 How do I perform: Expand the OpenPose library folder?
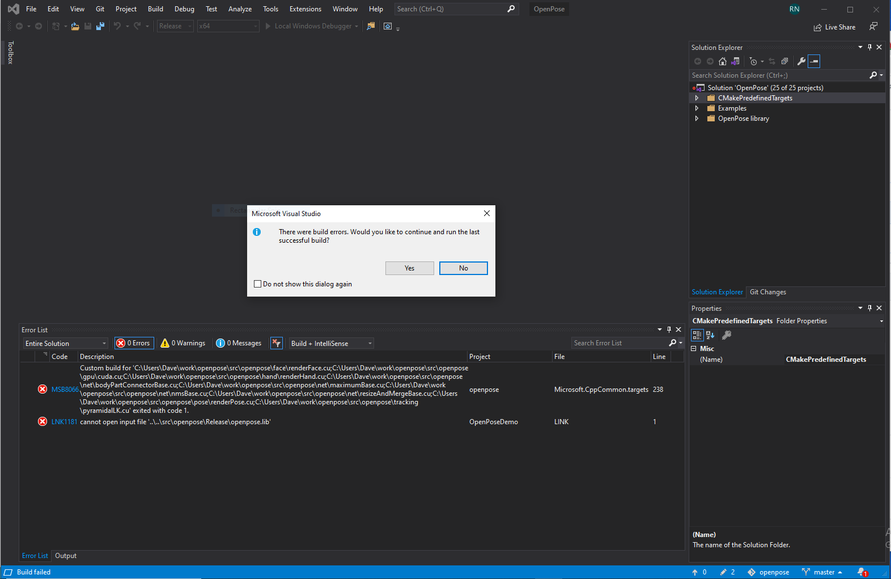point(697,119)
